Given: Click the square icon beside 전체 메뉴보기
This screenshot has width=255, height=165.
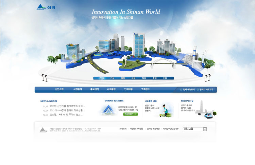Looking at the screenshot, I should click(181, 90).
